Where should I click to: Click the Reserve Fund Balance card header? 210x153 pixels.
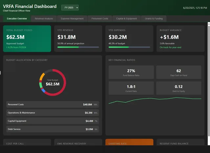[174, 143]
